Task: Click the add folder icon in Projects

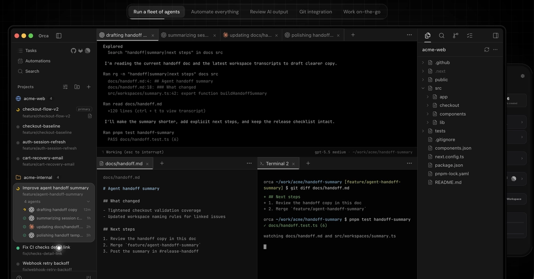Action: click(77, 87)
